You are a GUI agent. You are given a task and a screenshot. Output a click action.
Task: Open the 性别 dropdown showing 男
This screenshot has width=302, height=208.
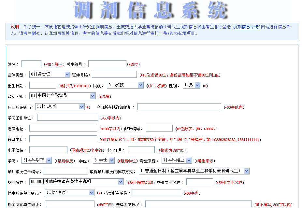click(192, 85)
